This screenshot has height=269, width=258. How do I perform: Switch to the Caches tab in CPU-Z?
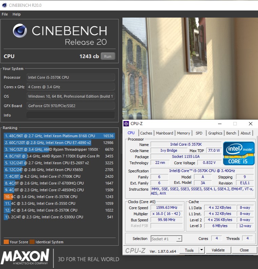pyautogui.click(x=146, y=133)
